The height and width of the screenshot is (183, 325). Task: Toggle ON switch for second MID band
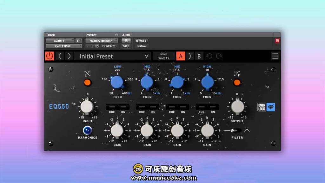[x=183, y=107]
